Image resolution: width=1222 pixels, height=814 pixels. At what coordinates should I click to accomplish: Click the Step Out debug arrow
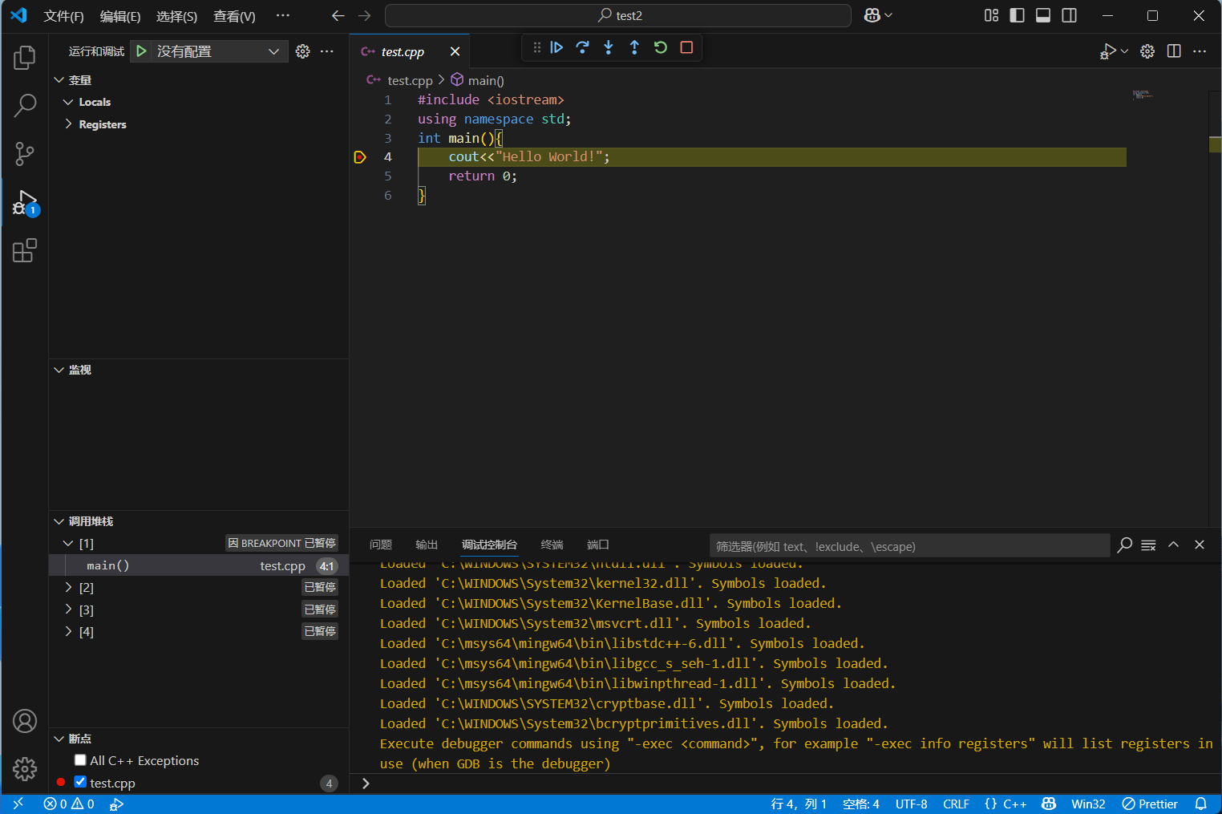(x=634, y=48)
